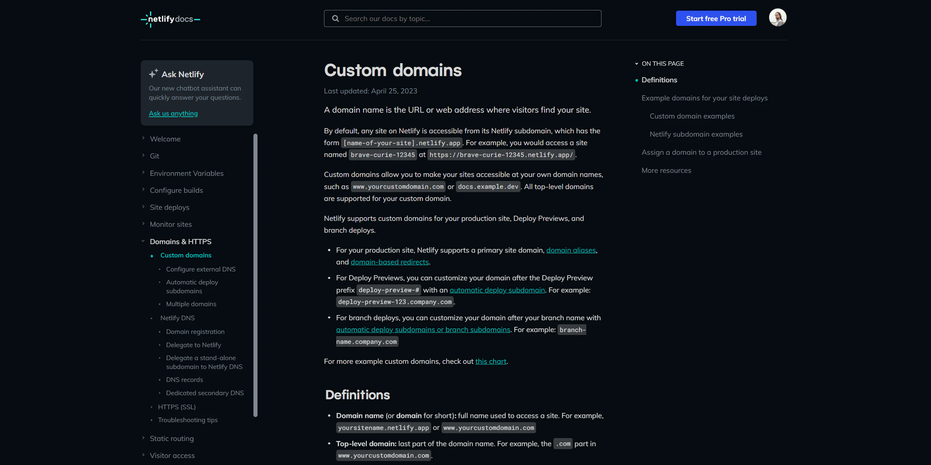Open automatic deploy subdomains or branch subdomains link
Viewport: 931px width, 465px height.
[x=423, y=329]
